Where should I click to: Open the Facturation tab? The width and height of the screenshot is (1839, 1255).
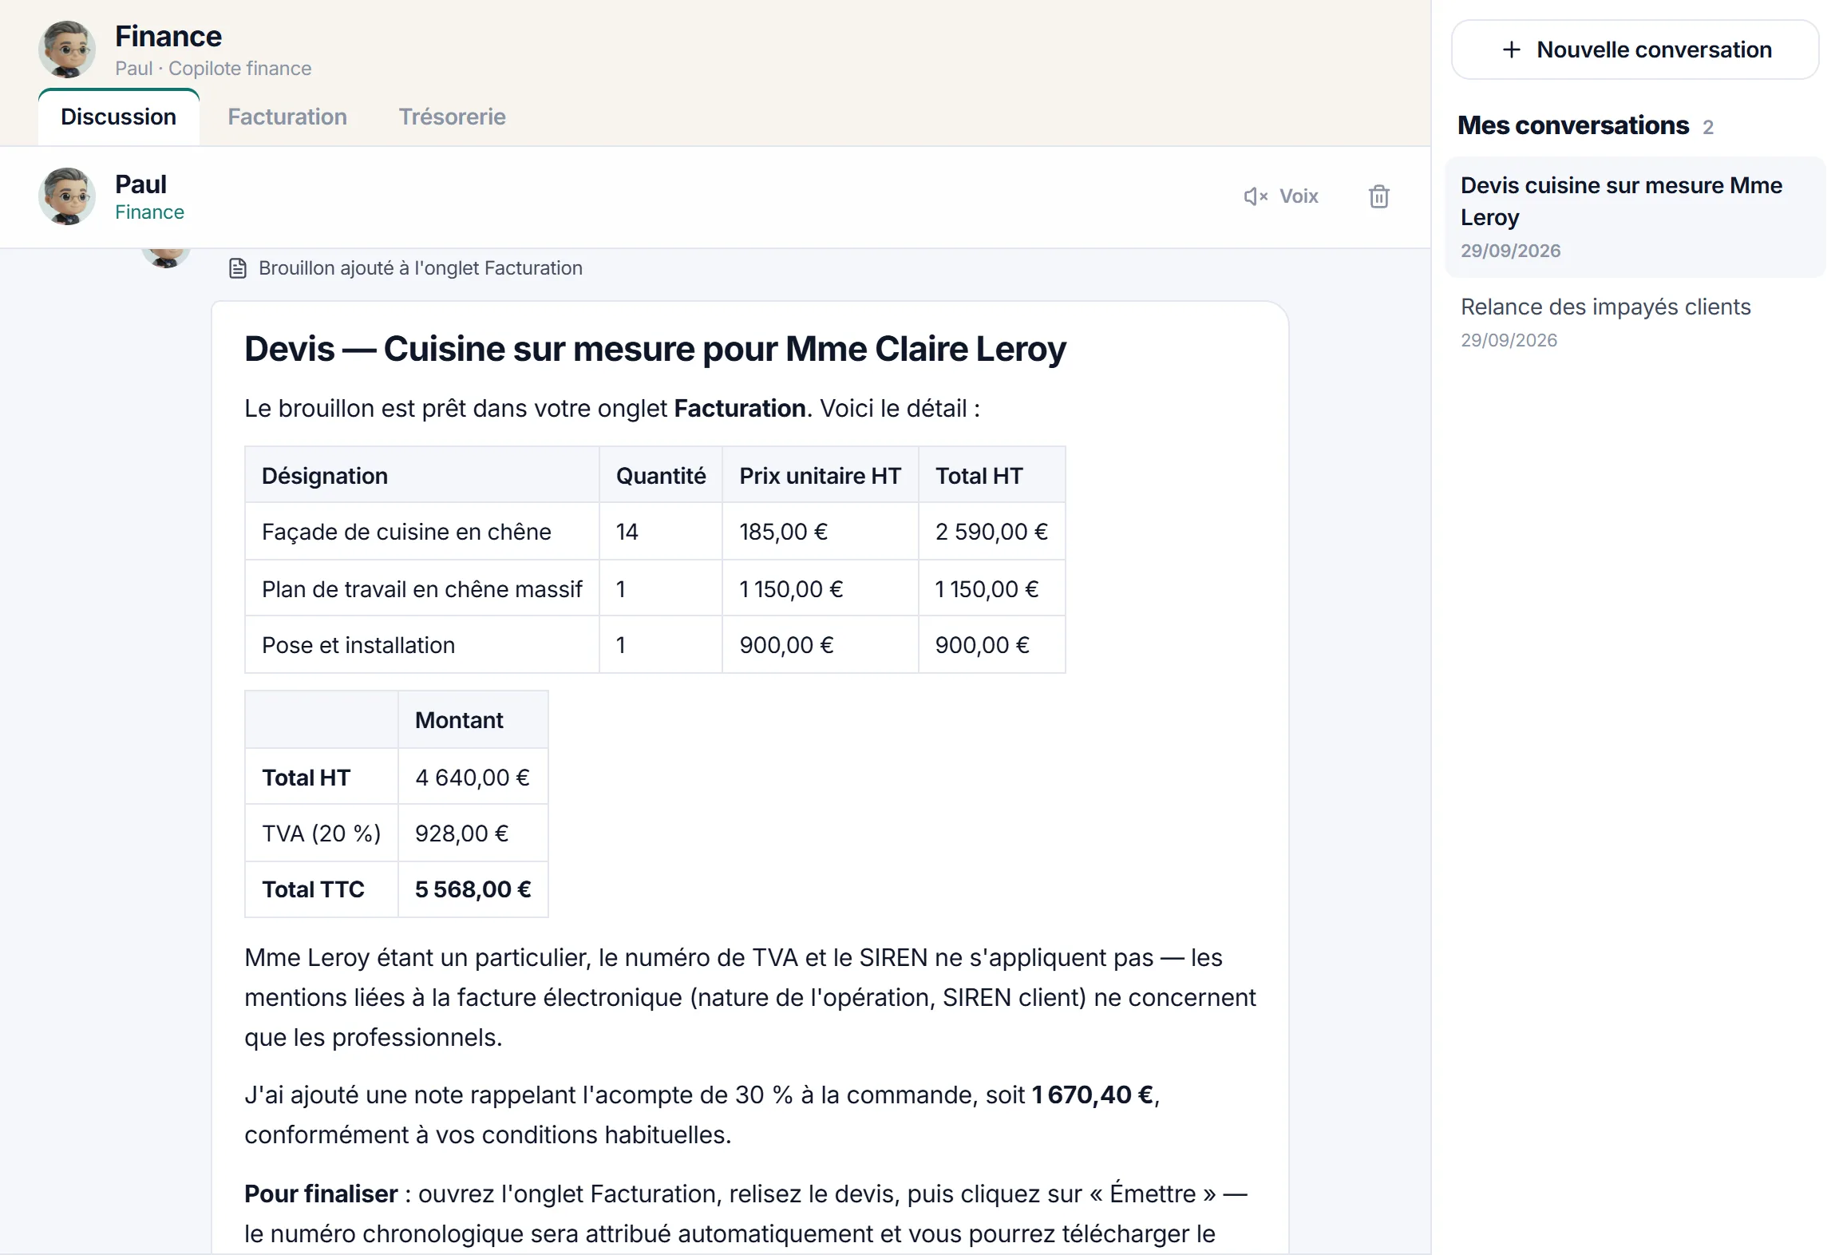tap(287, 117)
